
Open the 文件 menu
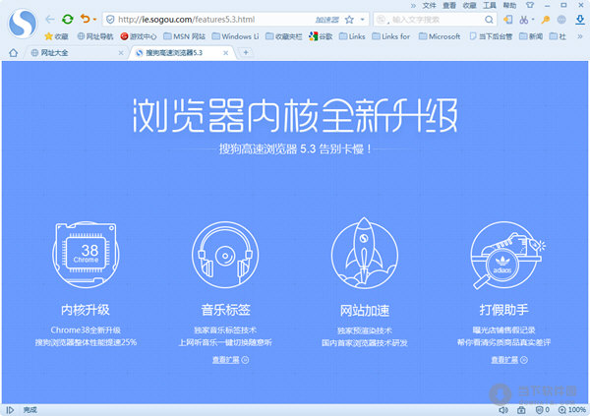[x=429, y=5]
